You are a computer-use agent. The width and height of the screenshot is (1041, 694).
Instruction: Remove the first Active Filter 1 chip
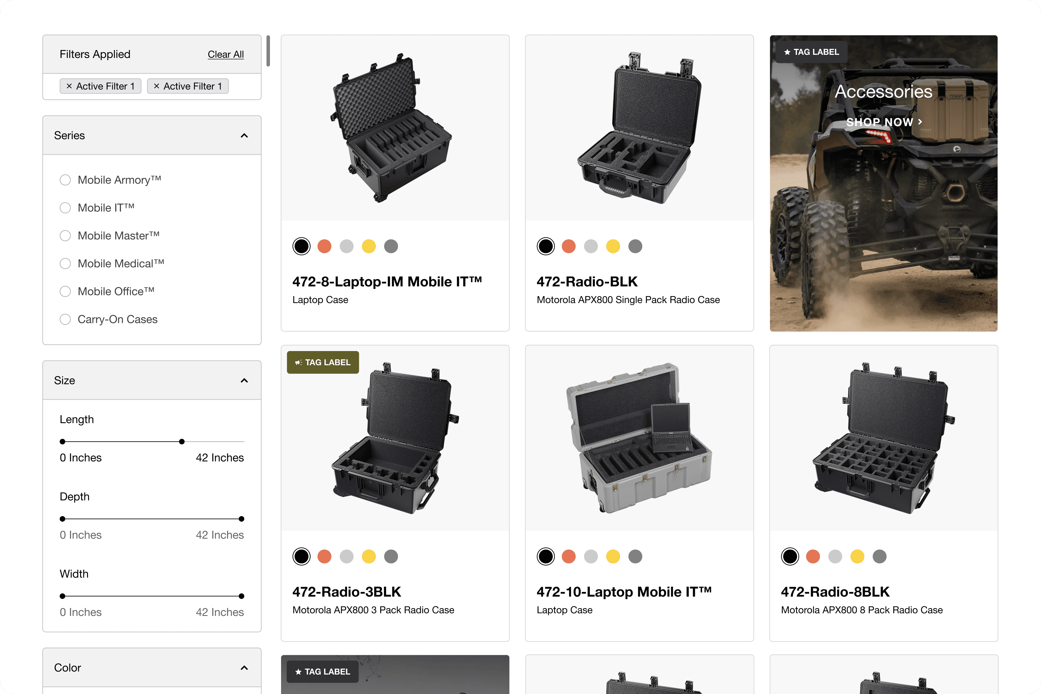(x=69, y=86)
